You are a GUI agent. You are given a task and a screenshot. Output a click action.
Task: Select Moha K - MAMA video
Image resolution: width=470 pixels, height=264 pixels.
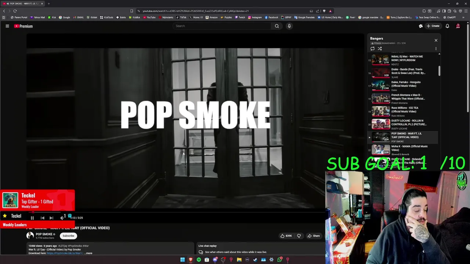(403, 150)
